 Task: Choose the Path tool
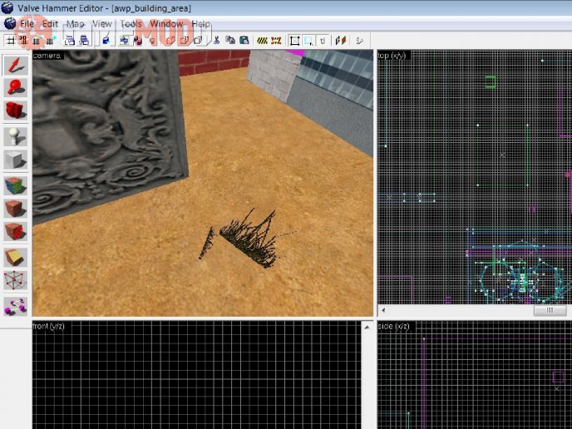pyautogui.click(x=15, y=306)
